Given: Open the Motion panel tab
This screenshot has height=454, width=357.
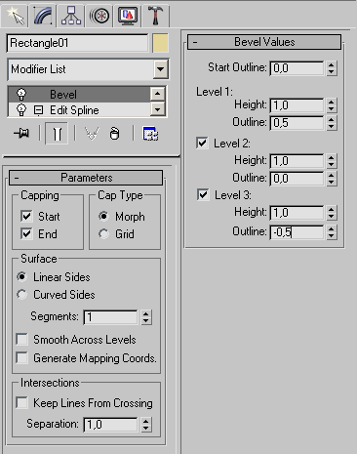Looking at the screenshot, I should point(99,15).
